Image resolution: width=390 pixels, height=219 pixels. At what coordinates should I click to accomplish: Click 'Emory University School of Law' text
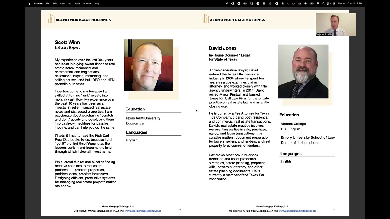click(308, 137)
